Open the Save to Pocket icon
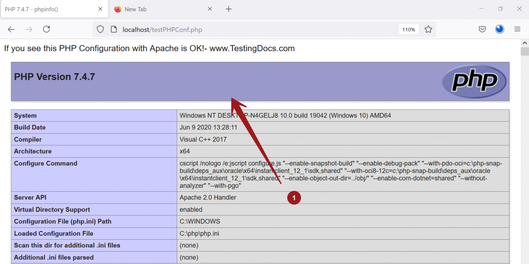This screenshot has width=529, height=264. point(482,29)
